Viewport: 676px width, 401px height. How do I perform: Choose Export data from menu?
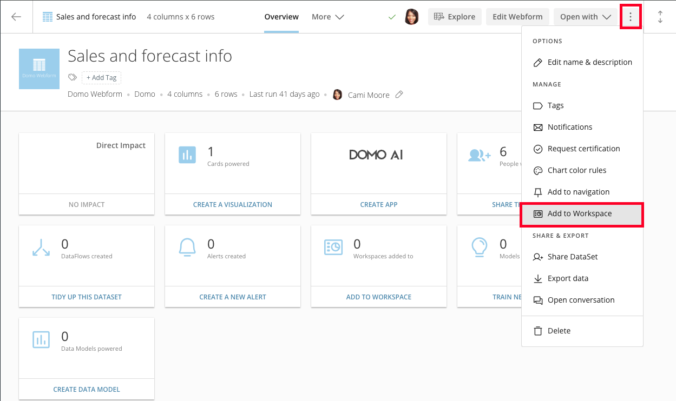(x=582, y=278)
